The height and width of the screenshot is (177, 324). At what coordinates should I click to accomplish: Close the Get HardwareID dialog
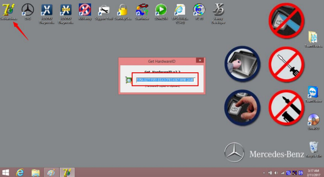(x=200, y=60)
